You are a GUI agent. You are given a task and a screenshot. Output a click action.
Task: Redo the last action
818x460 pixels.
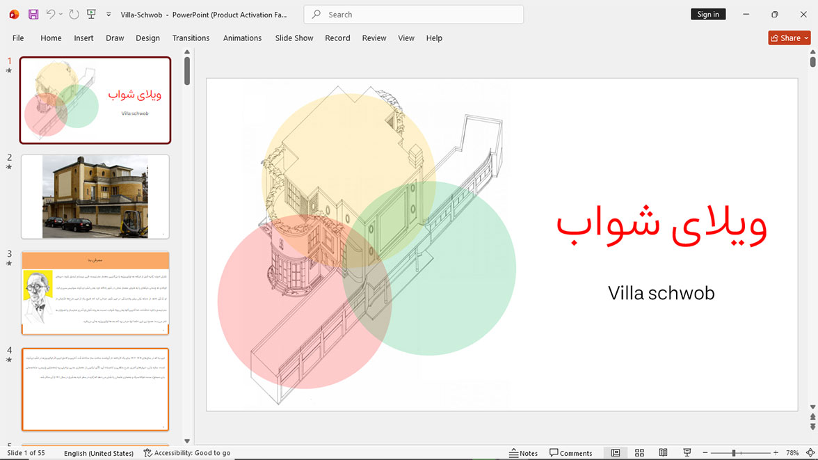(74, 15)
